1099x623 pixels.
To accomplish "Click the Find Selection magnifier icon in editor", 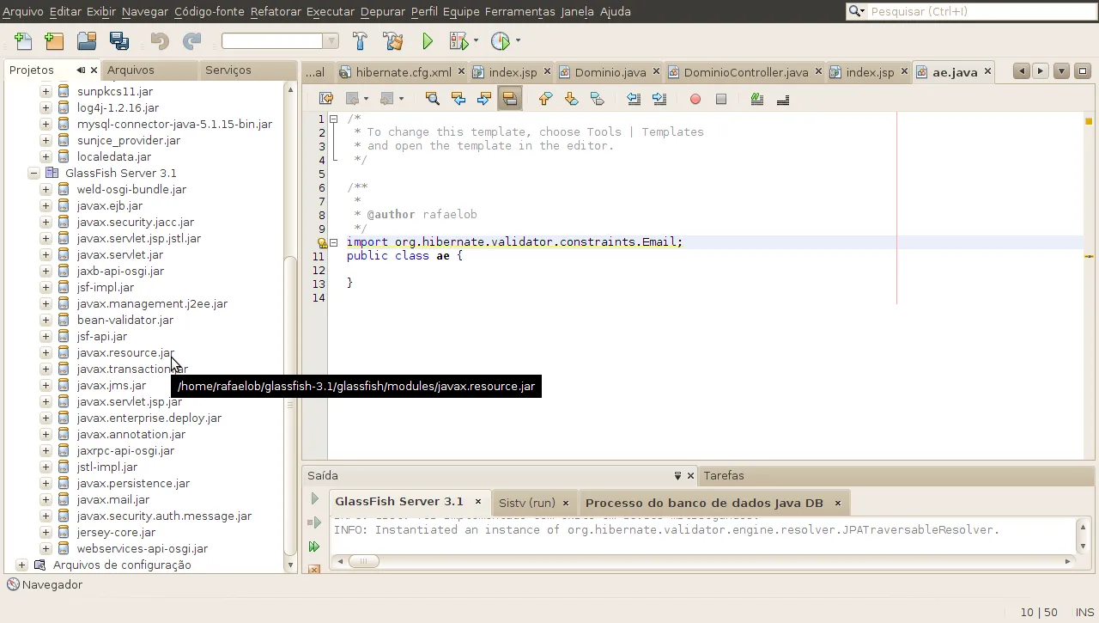I will tap(433, 100).
